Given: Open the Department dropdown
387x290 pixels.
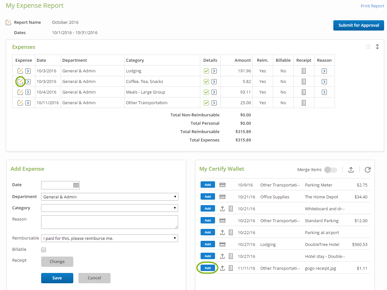Looking at the screenshot, I should [110, 197].
